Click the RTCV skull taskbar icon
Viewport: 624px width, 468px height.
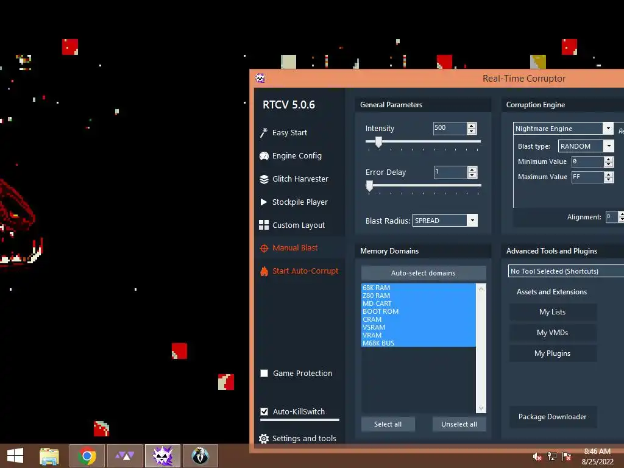click(x=163, y=456)
